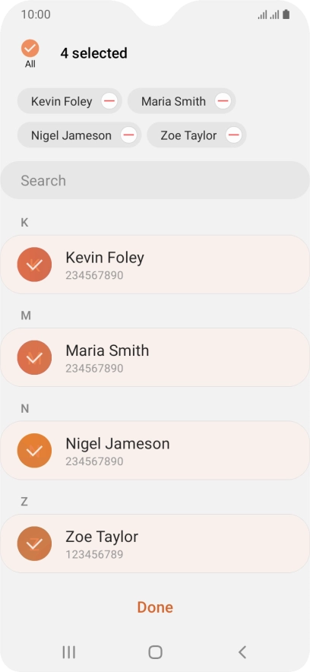
Task: Uncheck Nigel Jameson's avatar checkmark
Action: point(34,451)
